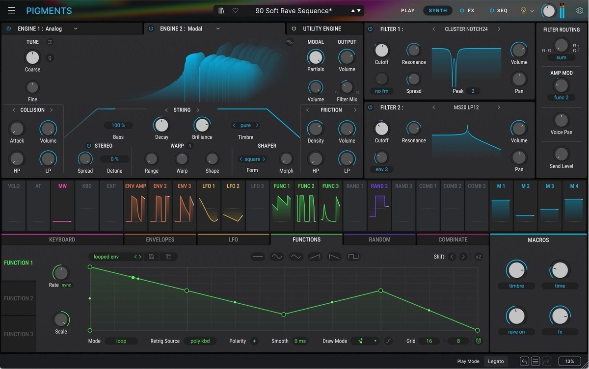Select the flat line function shape
The width and height of the screenshot is (589, 369).
pyautogui.click(x=258, y=257)
